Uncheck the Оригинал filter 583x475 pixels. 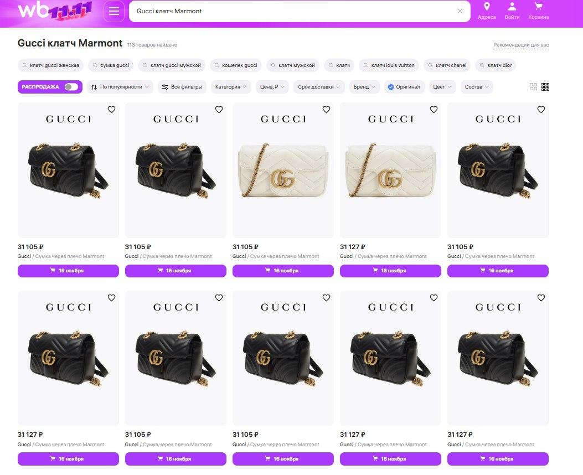(404, 86)
